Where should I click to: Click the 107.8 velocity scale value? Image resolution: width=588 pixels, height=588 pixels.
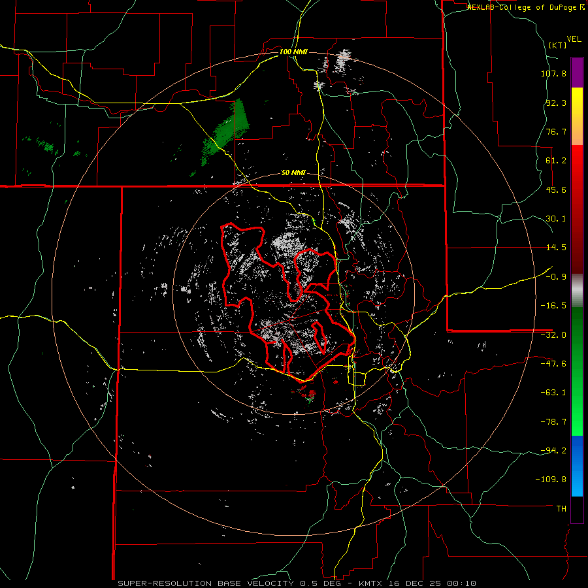[x=553, y=73]
